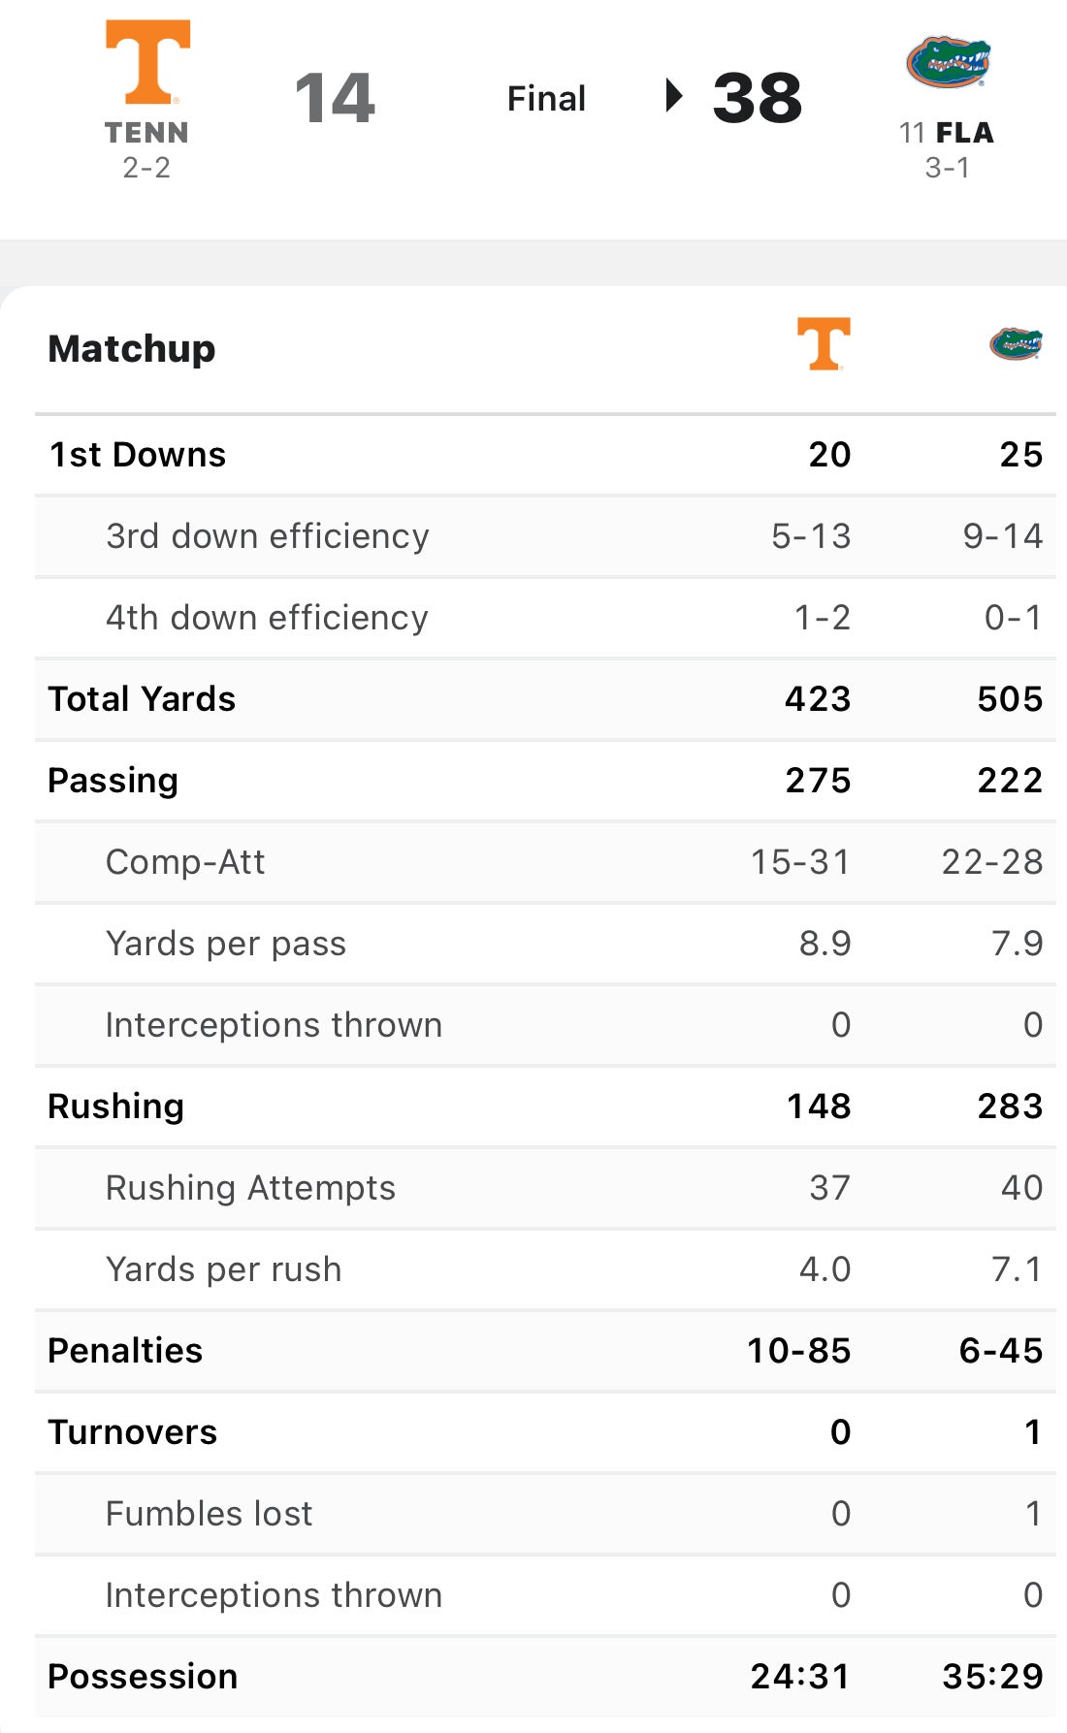1067x1733 pixels.
Task: Select the TENN team abbreviation
Action: (146, 133)
